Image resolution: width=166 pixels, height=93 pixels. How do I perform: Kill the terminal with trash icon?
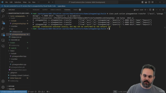[153, 10]
